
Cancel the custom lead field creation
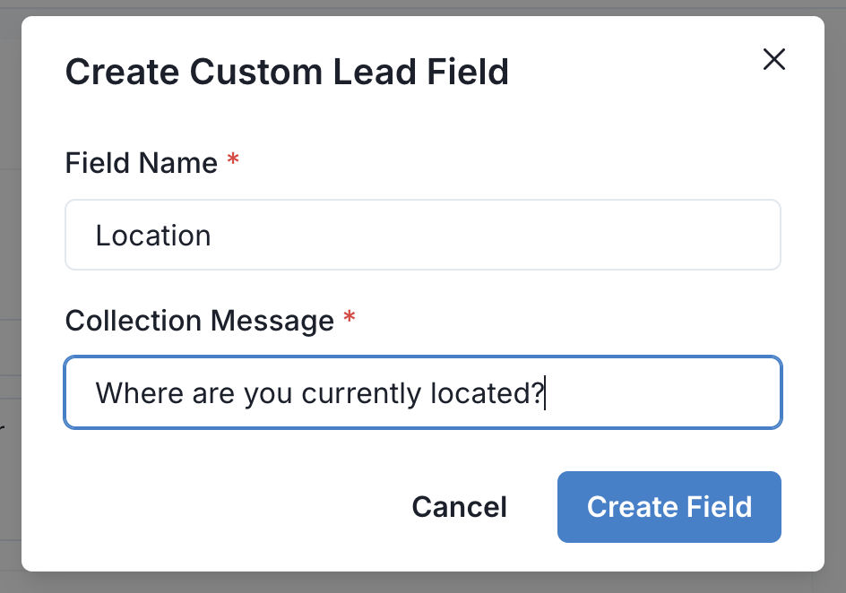[x=459, y=507]
